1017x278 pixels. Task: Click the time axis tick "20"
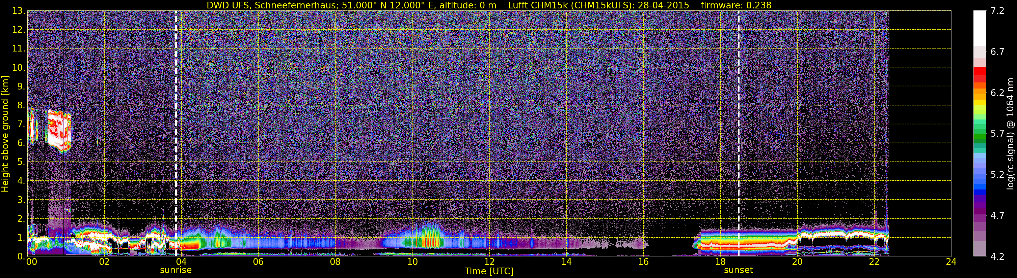click(x=797, y=262)
